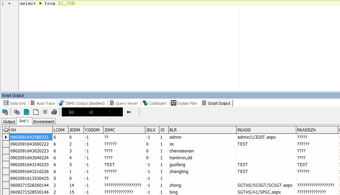Sort by the JDMC column header
Viewport: 340px width, 195px height.
(x=124, y=130)
